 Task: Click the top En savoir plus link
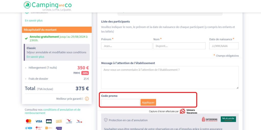pos(34,20)
